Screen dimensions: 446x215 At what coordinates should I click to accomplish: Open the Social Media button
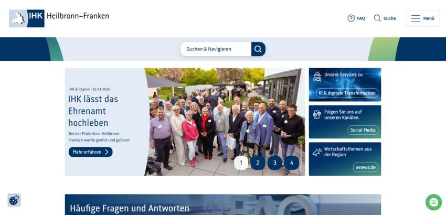[363, 130]
